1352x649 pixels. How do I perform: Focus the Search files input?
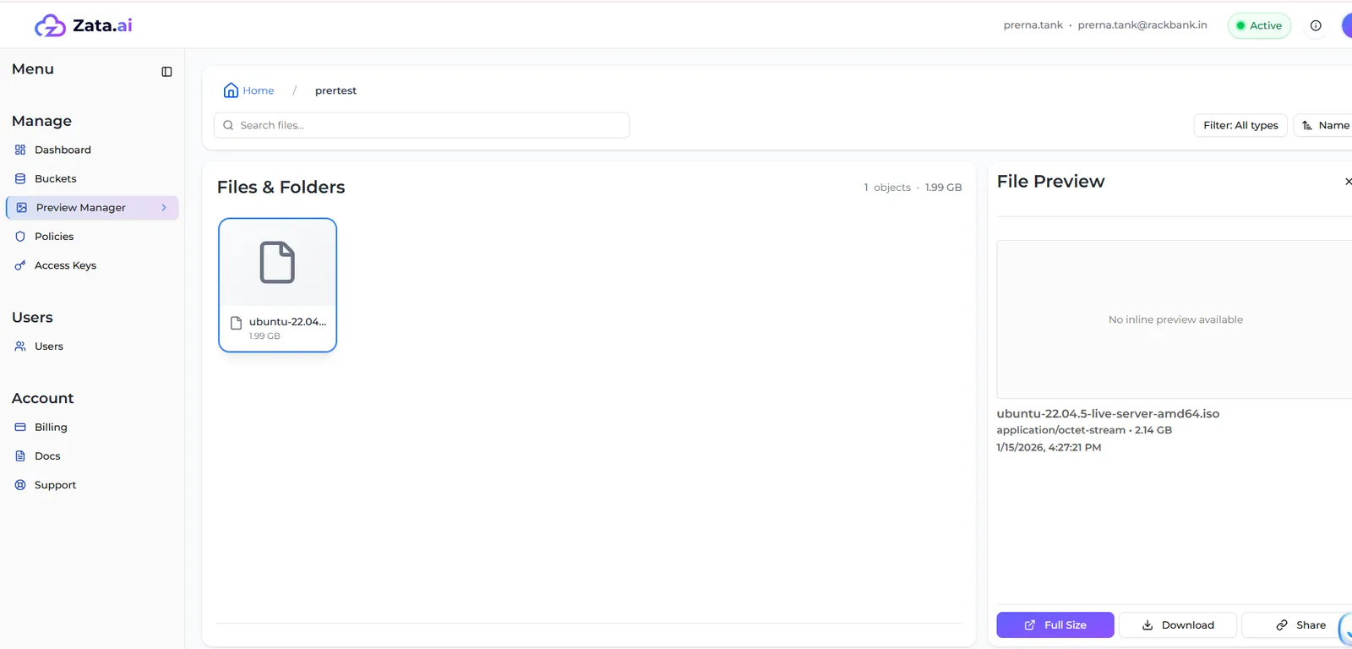point(422,125)
